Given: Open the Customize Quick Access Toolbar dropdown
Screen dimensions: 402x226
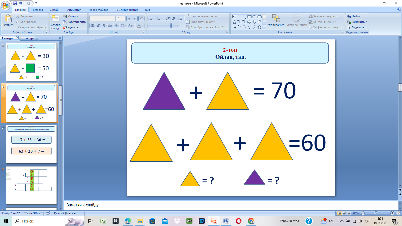Looking at the screenshot, I should click(36, 3).
